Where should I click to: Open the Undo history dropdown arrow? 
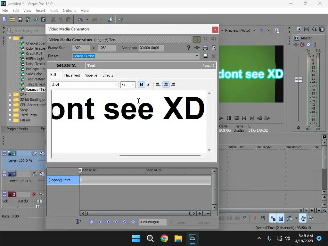(87, 20)
